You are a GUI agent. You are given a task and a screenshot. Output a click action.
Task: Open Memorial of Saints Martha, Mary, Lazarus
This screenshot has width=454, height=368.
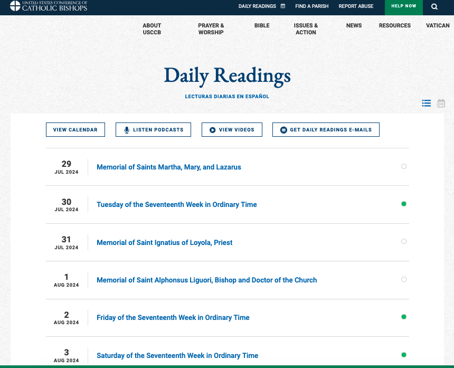click(169, 167)
